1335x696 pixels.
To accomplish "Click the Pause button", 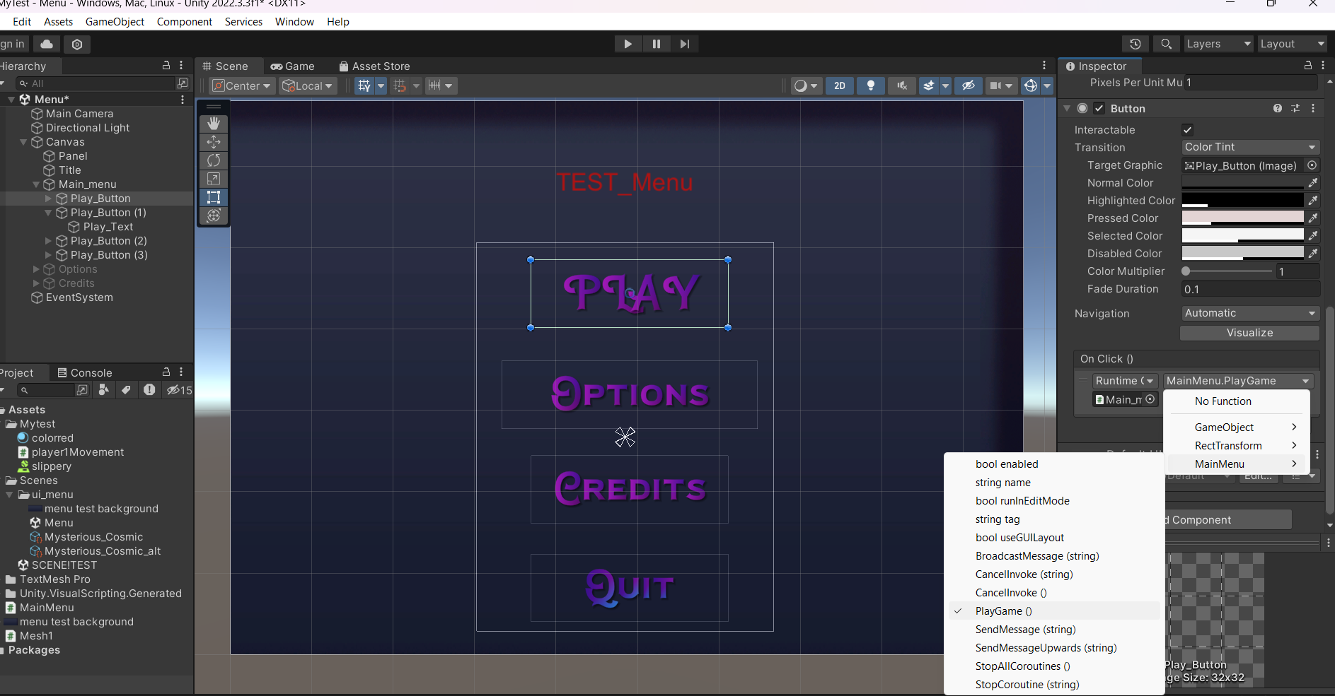I will pyautogui.click(x=657, y=44).
